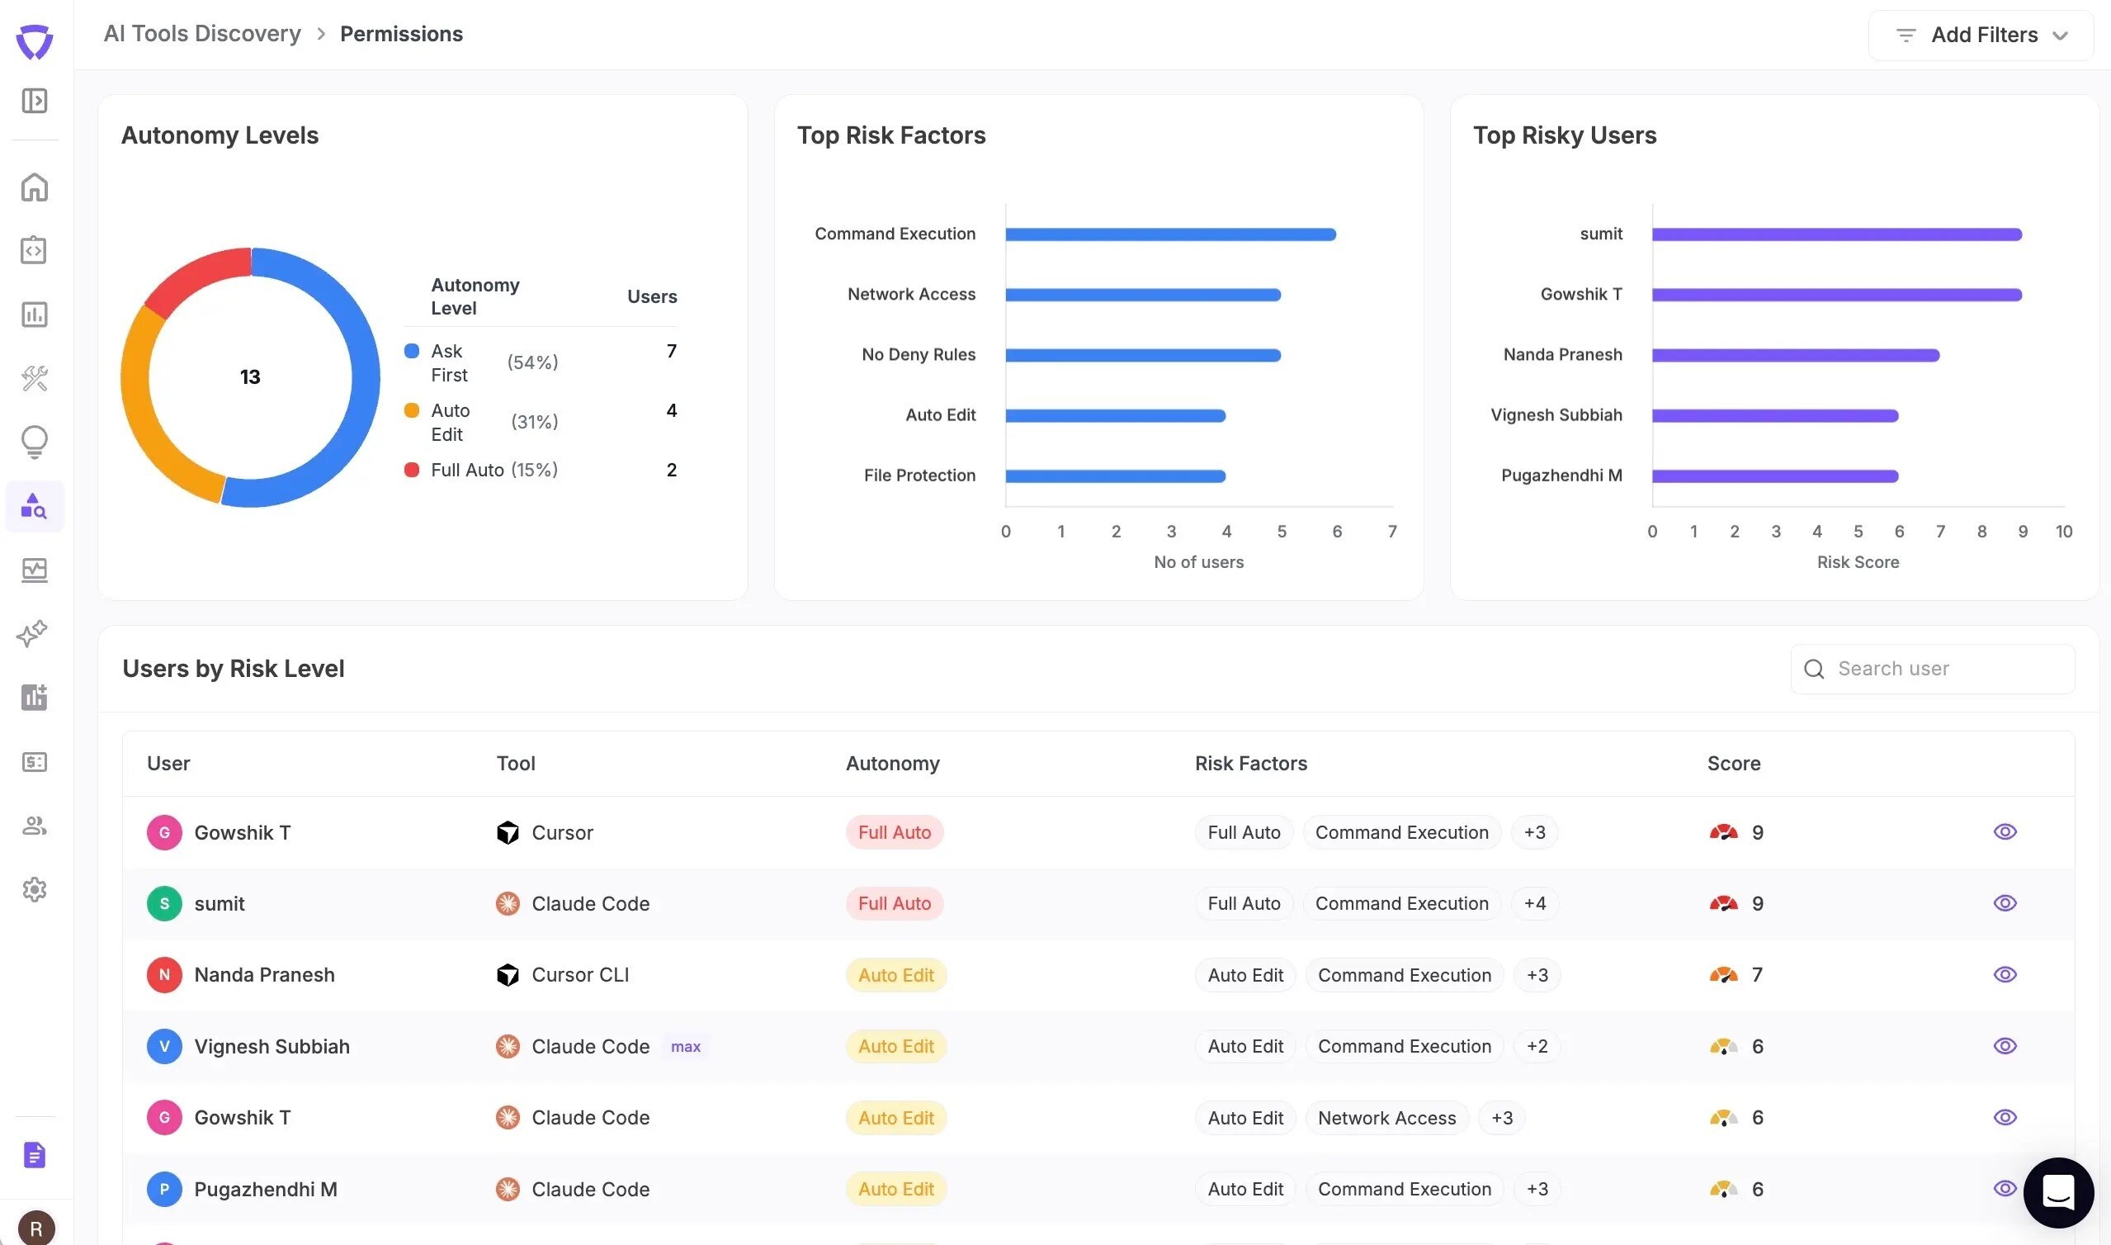Click the red Full Auto legend swatch
This screenshot has width=2111, height=1245.
point(412,470)
